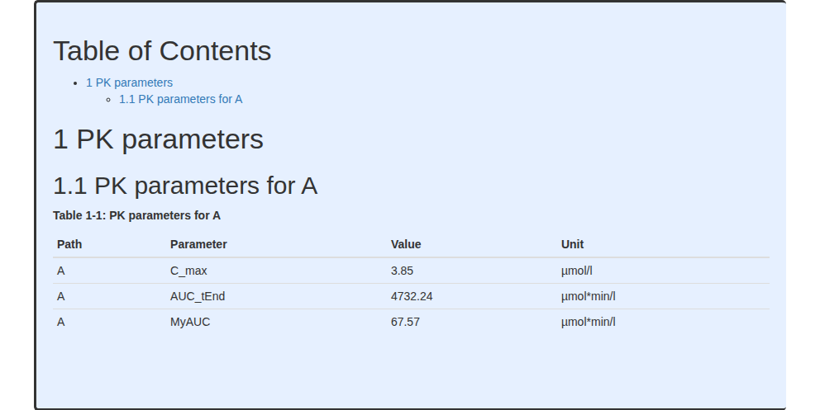The width and height of the screenshot is (820, 410).
Task: Open '1.1 PK parameters for A' link
Action: coord(180,99)
